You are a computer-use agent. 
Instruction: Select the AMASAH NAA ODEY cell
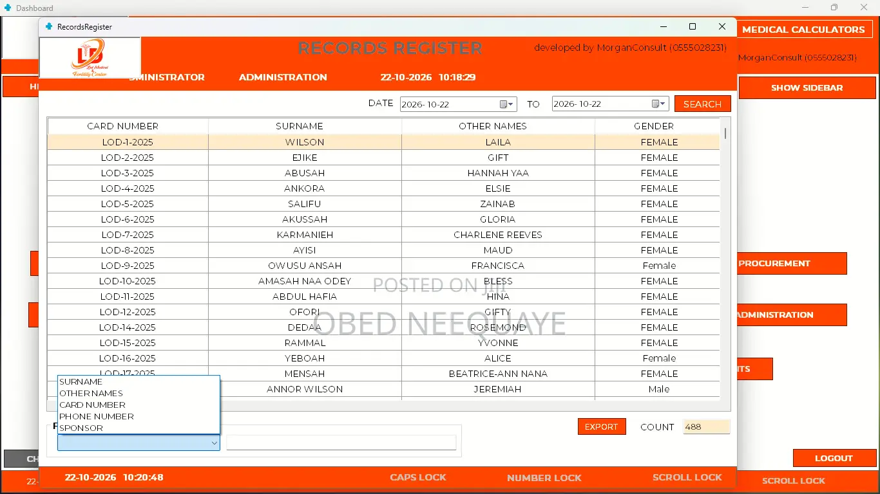[305, 281]
